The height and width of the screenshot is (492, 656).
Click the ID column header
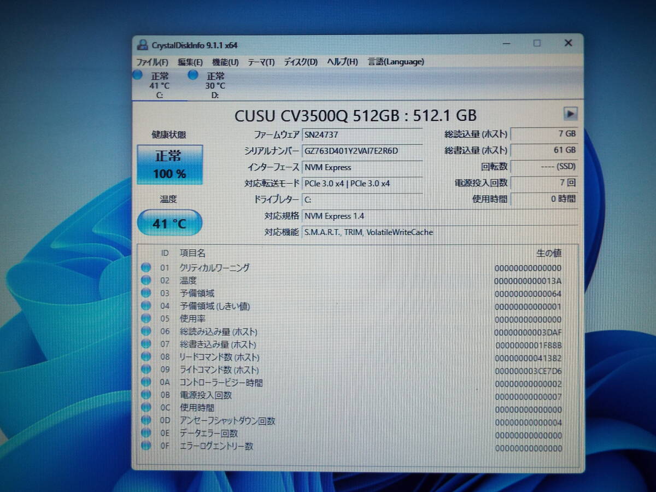[165, 253]
